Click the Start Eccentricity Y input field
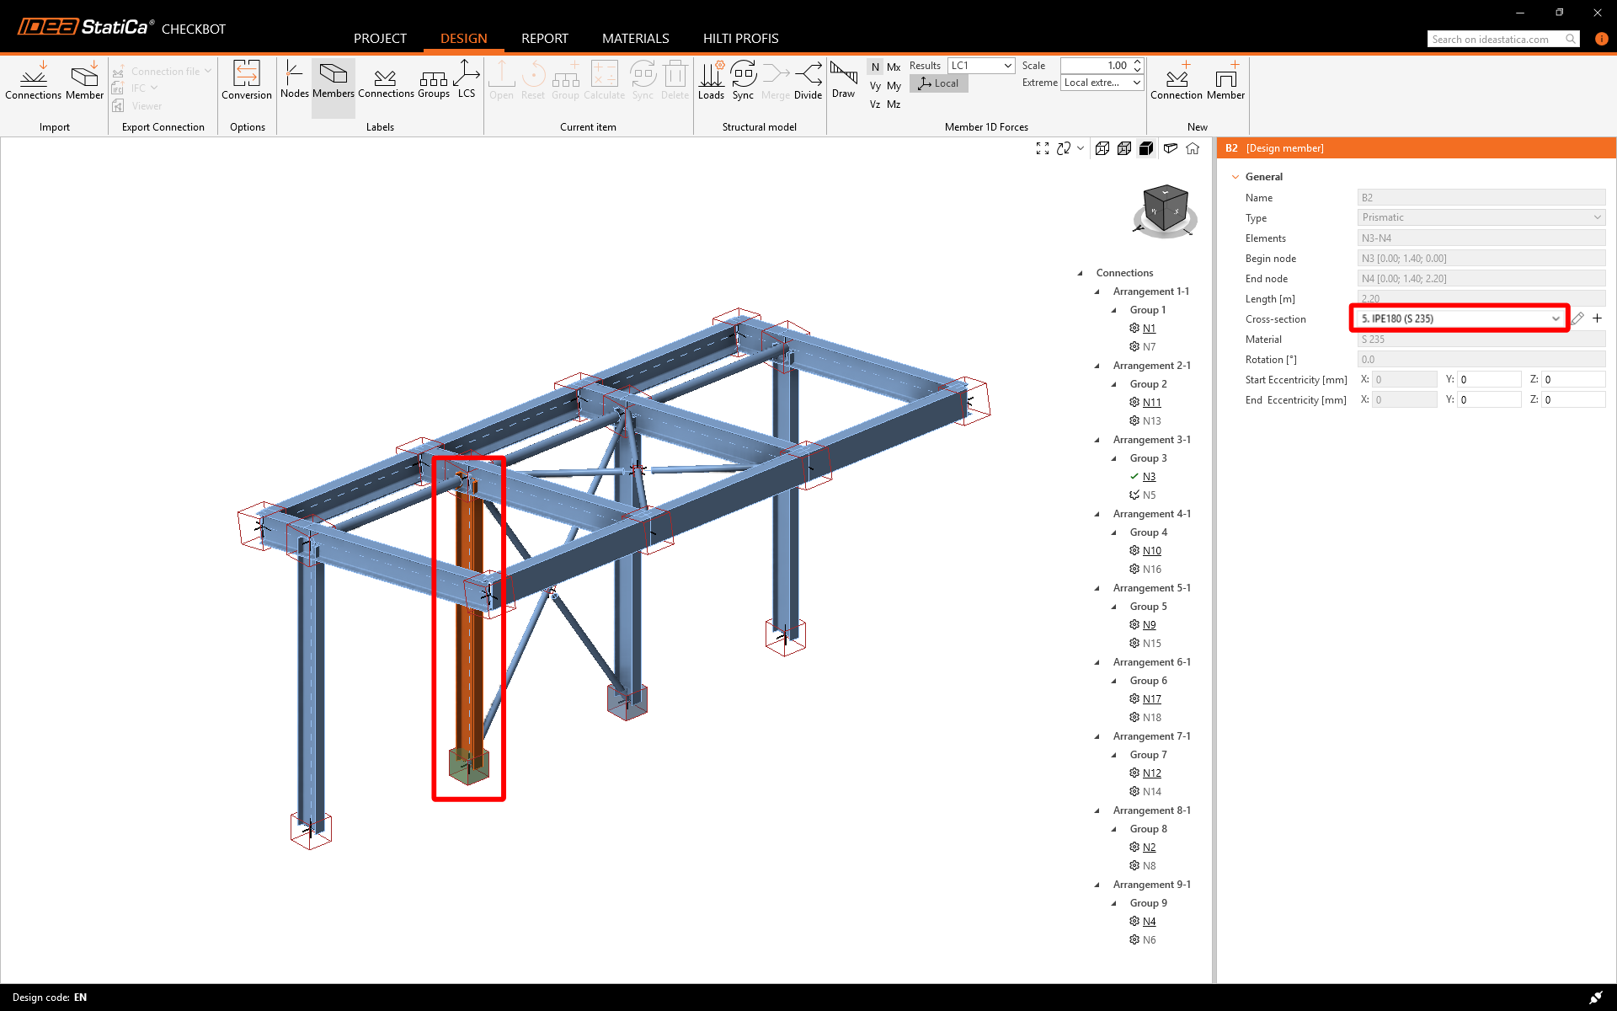The height and width of the screenshot is (1011, 1617). pos(1488,380)
